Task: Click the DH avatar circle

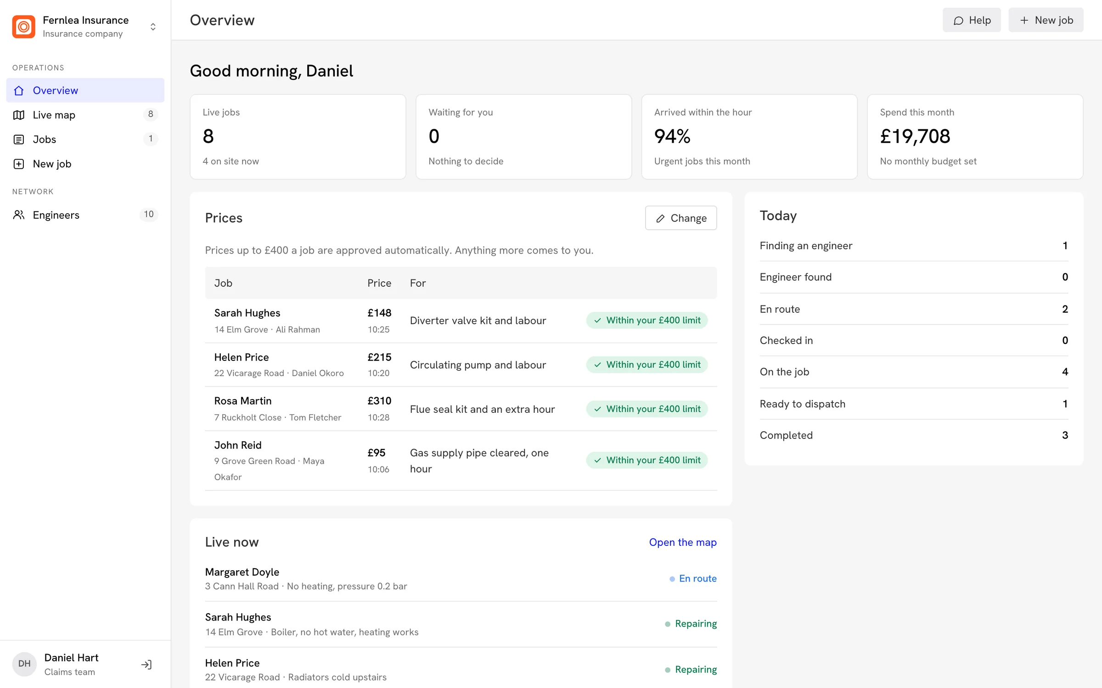Action: pyautogui.click(x=24, y=664)
